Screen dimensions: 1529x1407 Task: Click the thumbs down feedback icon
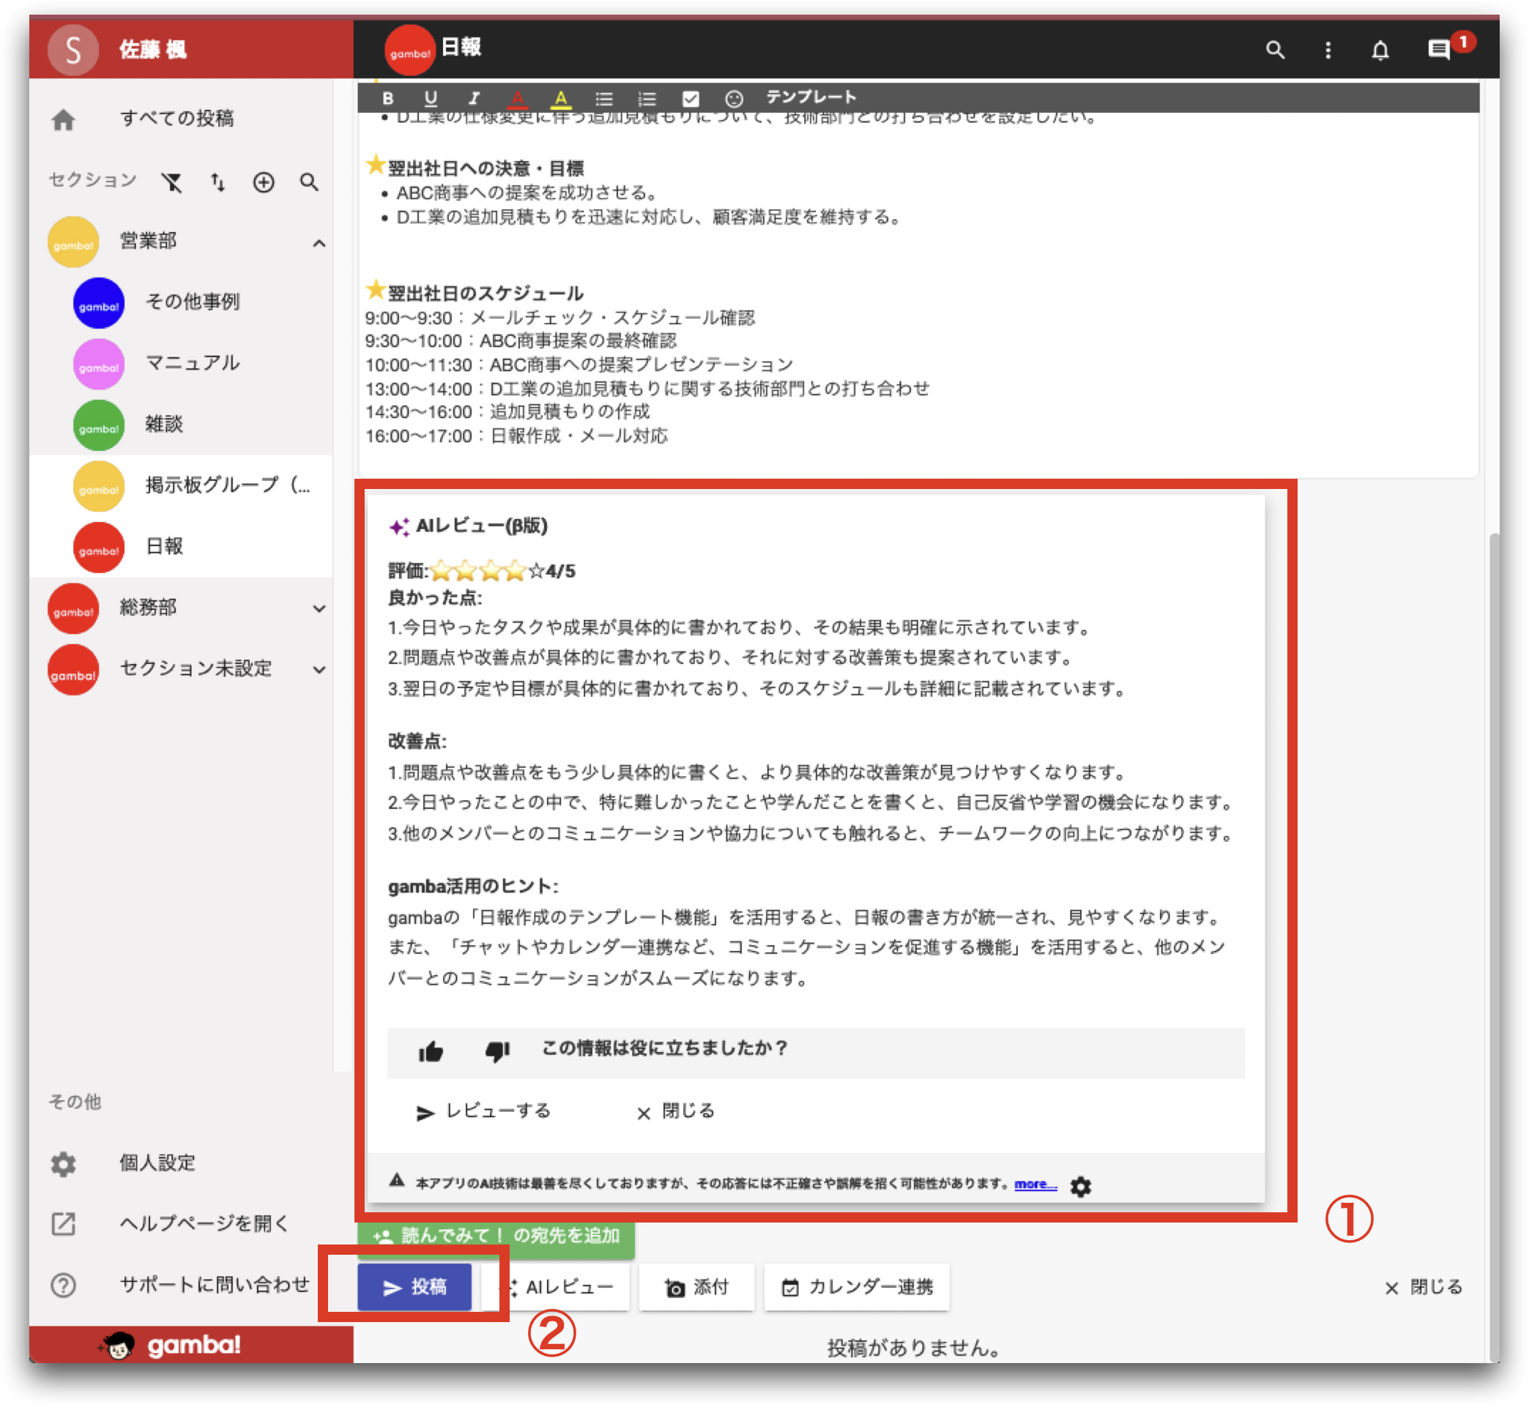(497, 1051)
